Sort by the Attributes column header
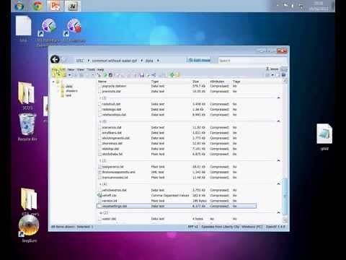This screenshot has height=260, width=346. click(x=217, y=82)
